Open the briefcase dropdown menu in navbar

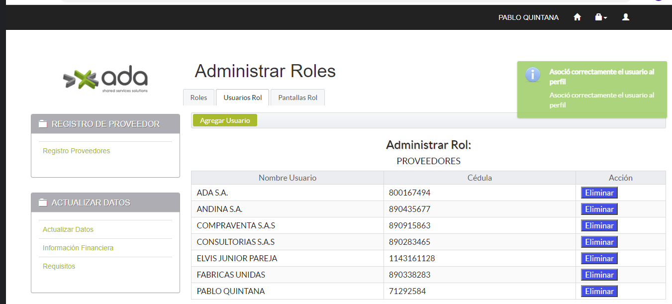point(600,17)
